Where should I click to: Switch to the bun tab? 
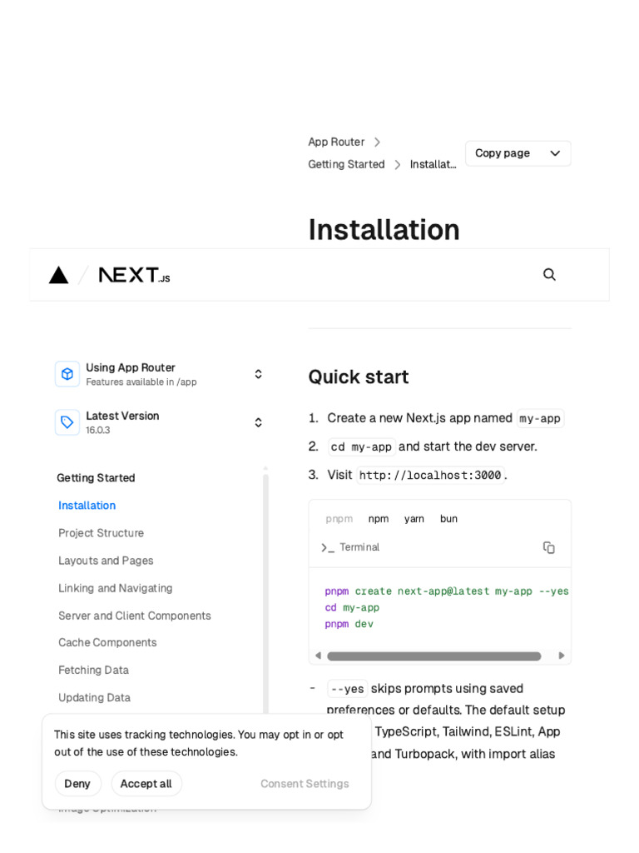(x=448, y=519)
